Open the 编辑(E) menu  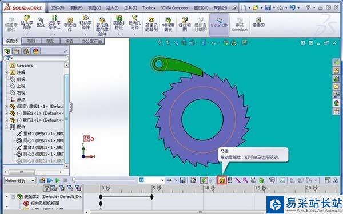pyautogui.click(x=76, y=8)
